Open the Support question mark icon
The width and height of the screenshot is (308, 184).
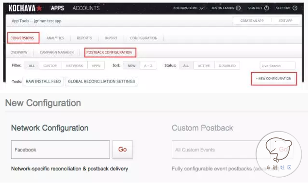click(295, 8)
